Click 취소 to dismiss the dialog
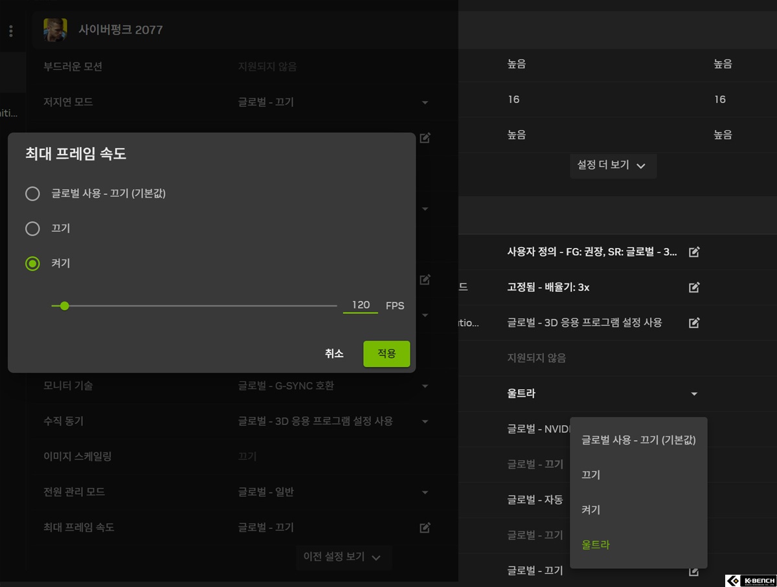Viewport: 777px width, 587px height. [334, 353]
